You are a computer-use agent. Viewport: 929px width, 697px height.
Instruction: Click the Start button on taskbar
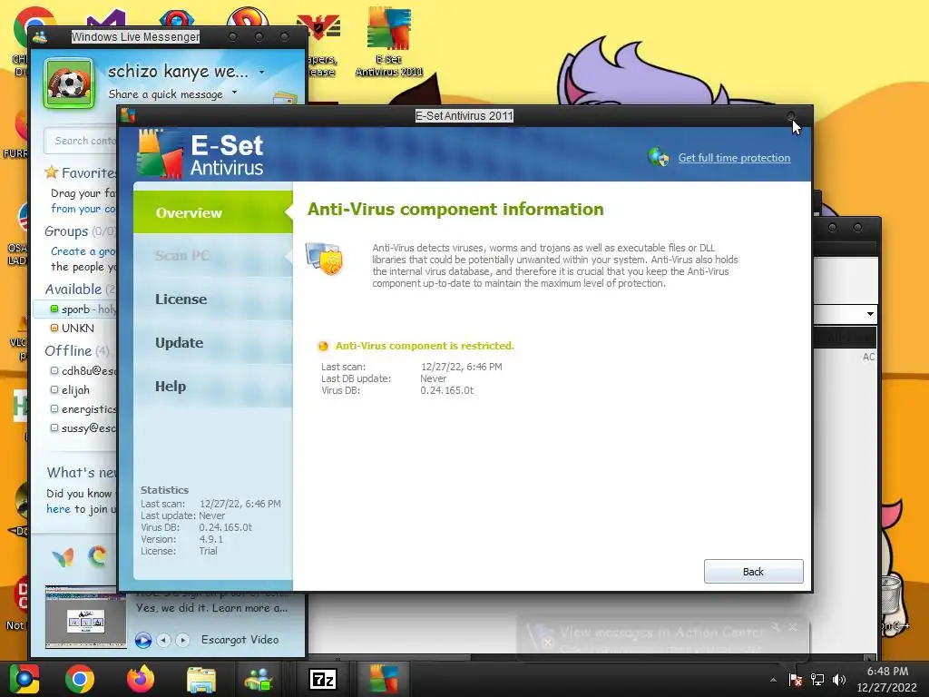24,679
